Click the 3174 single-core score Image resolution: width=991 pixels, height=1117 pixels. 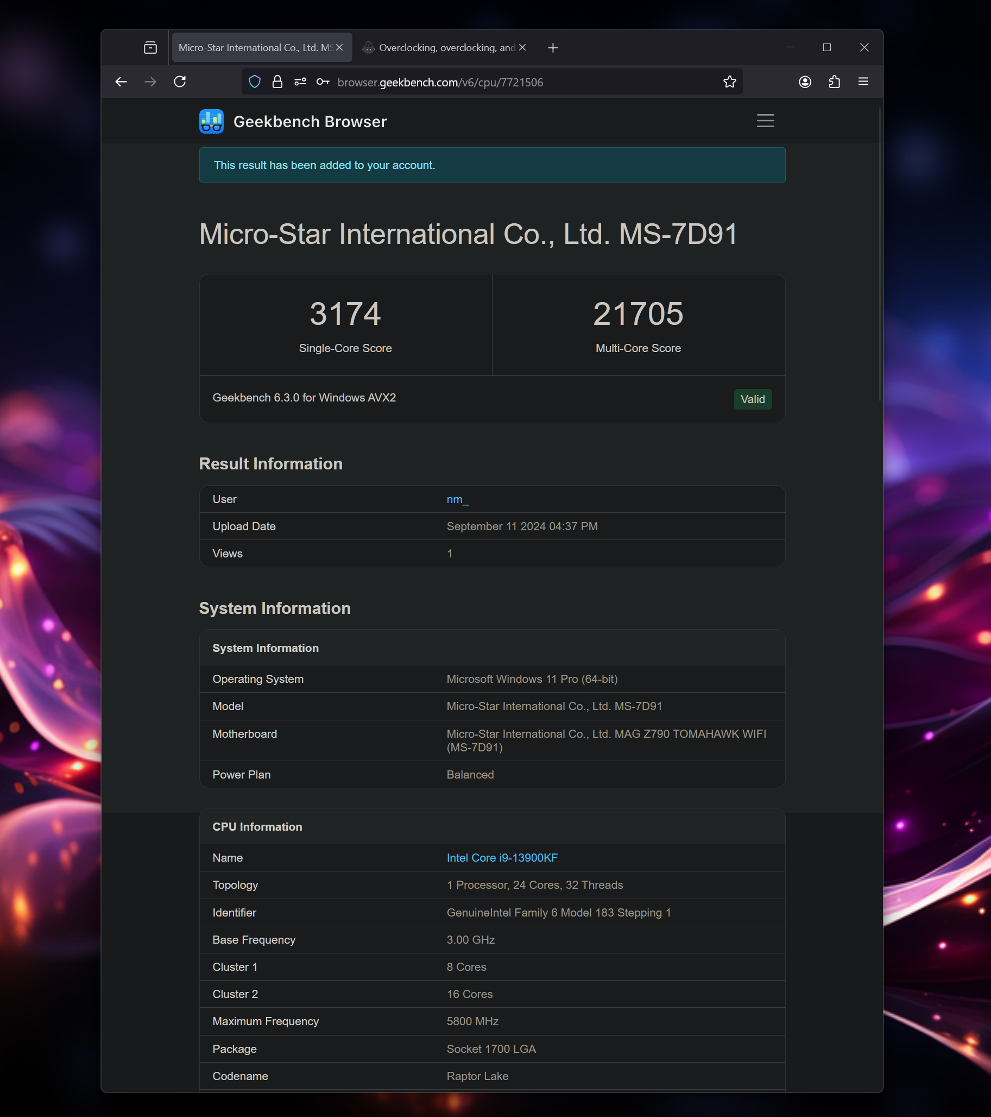[x=345, y=313]
